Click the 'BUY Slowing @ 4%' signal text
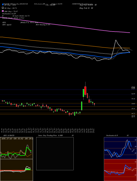137x181 pixels. pos(43,25)
